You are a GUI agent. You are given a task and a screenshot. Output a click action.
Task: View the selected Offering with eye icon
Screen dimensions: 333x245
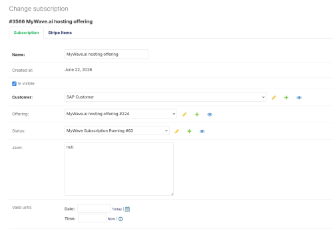(x=210, y=115)
